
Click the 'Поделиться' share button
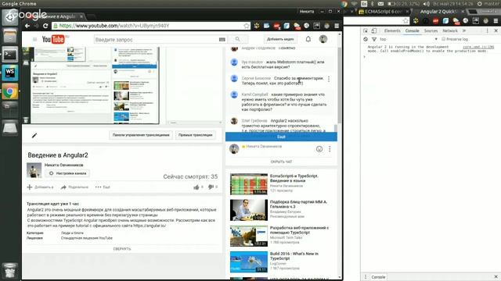(74, 187)
